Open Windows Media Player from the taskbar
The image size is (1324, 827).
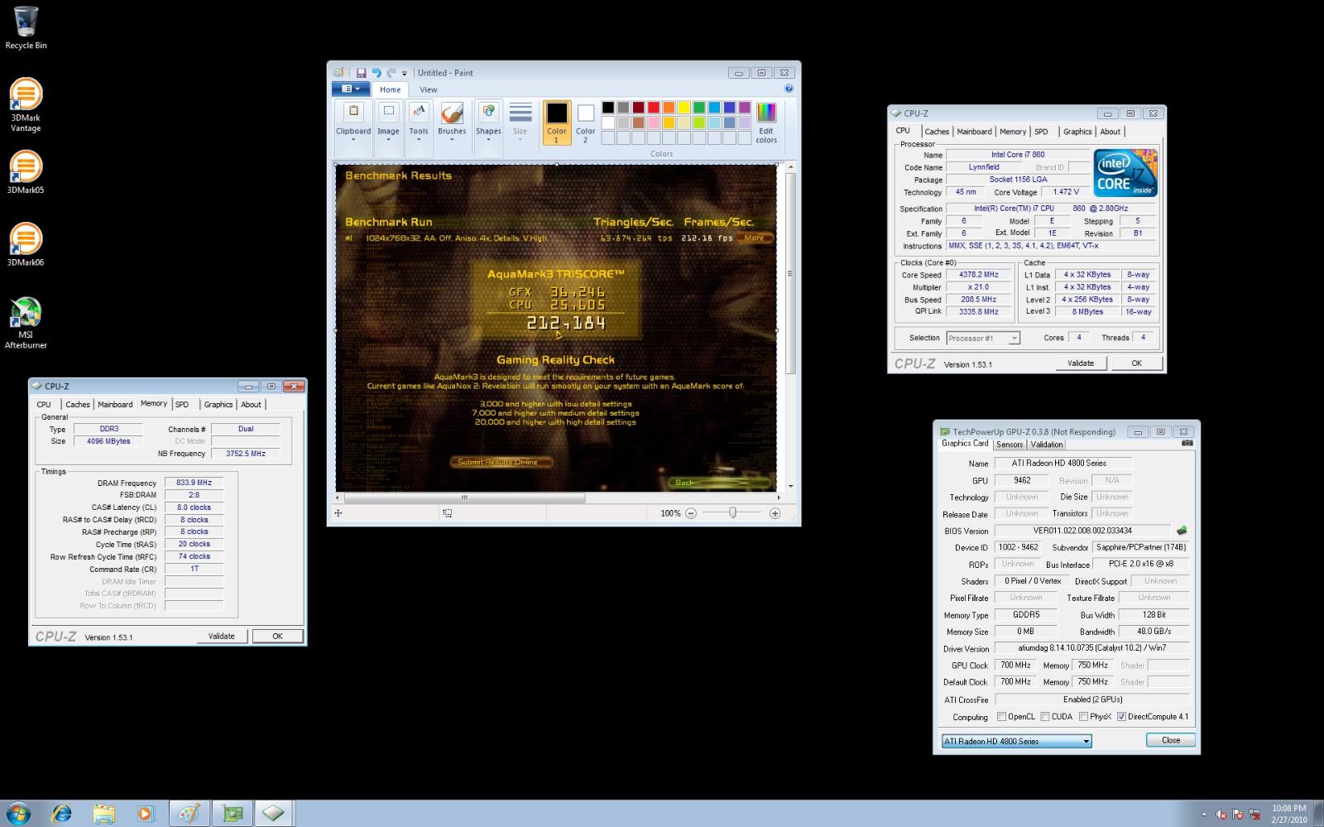pyautogui.click(x=146, y=813)
